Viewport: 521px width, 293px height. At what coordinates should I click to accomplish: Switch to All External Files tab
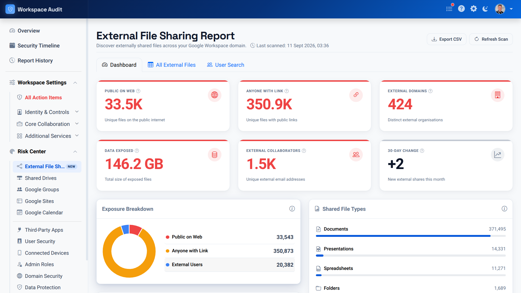coord(171,65)
